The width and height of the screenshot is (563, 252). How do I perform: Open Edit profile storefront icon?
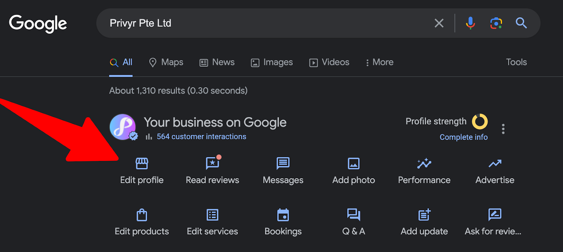(x=142, y=163)
